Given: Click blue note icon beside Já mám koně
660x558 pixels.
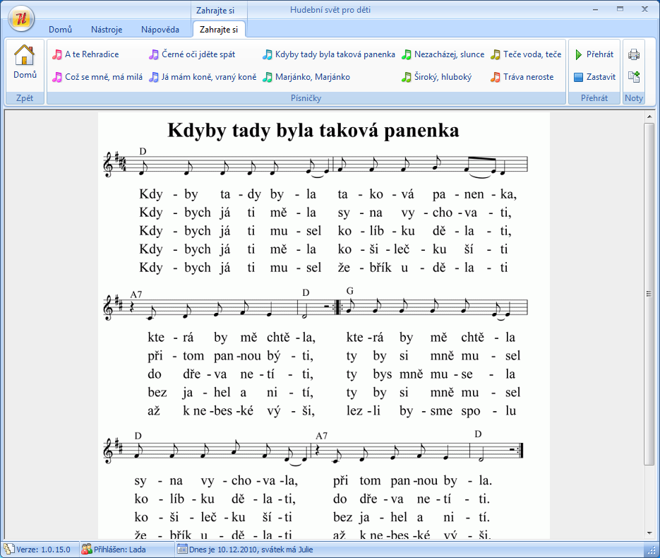Looking at the screenshot, I should [x=154, y=78].
